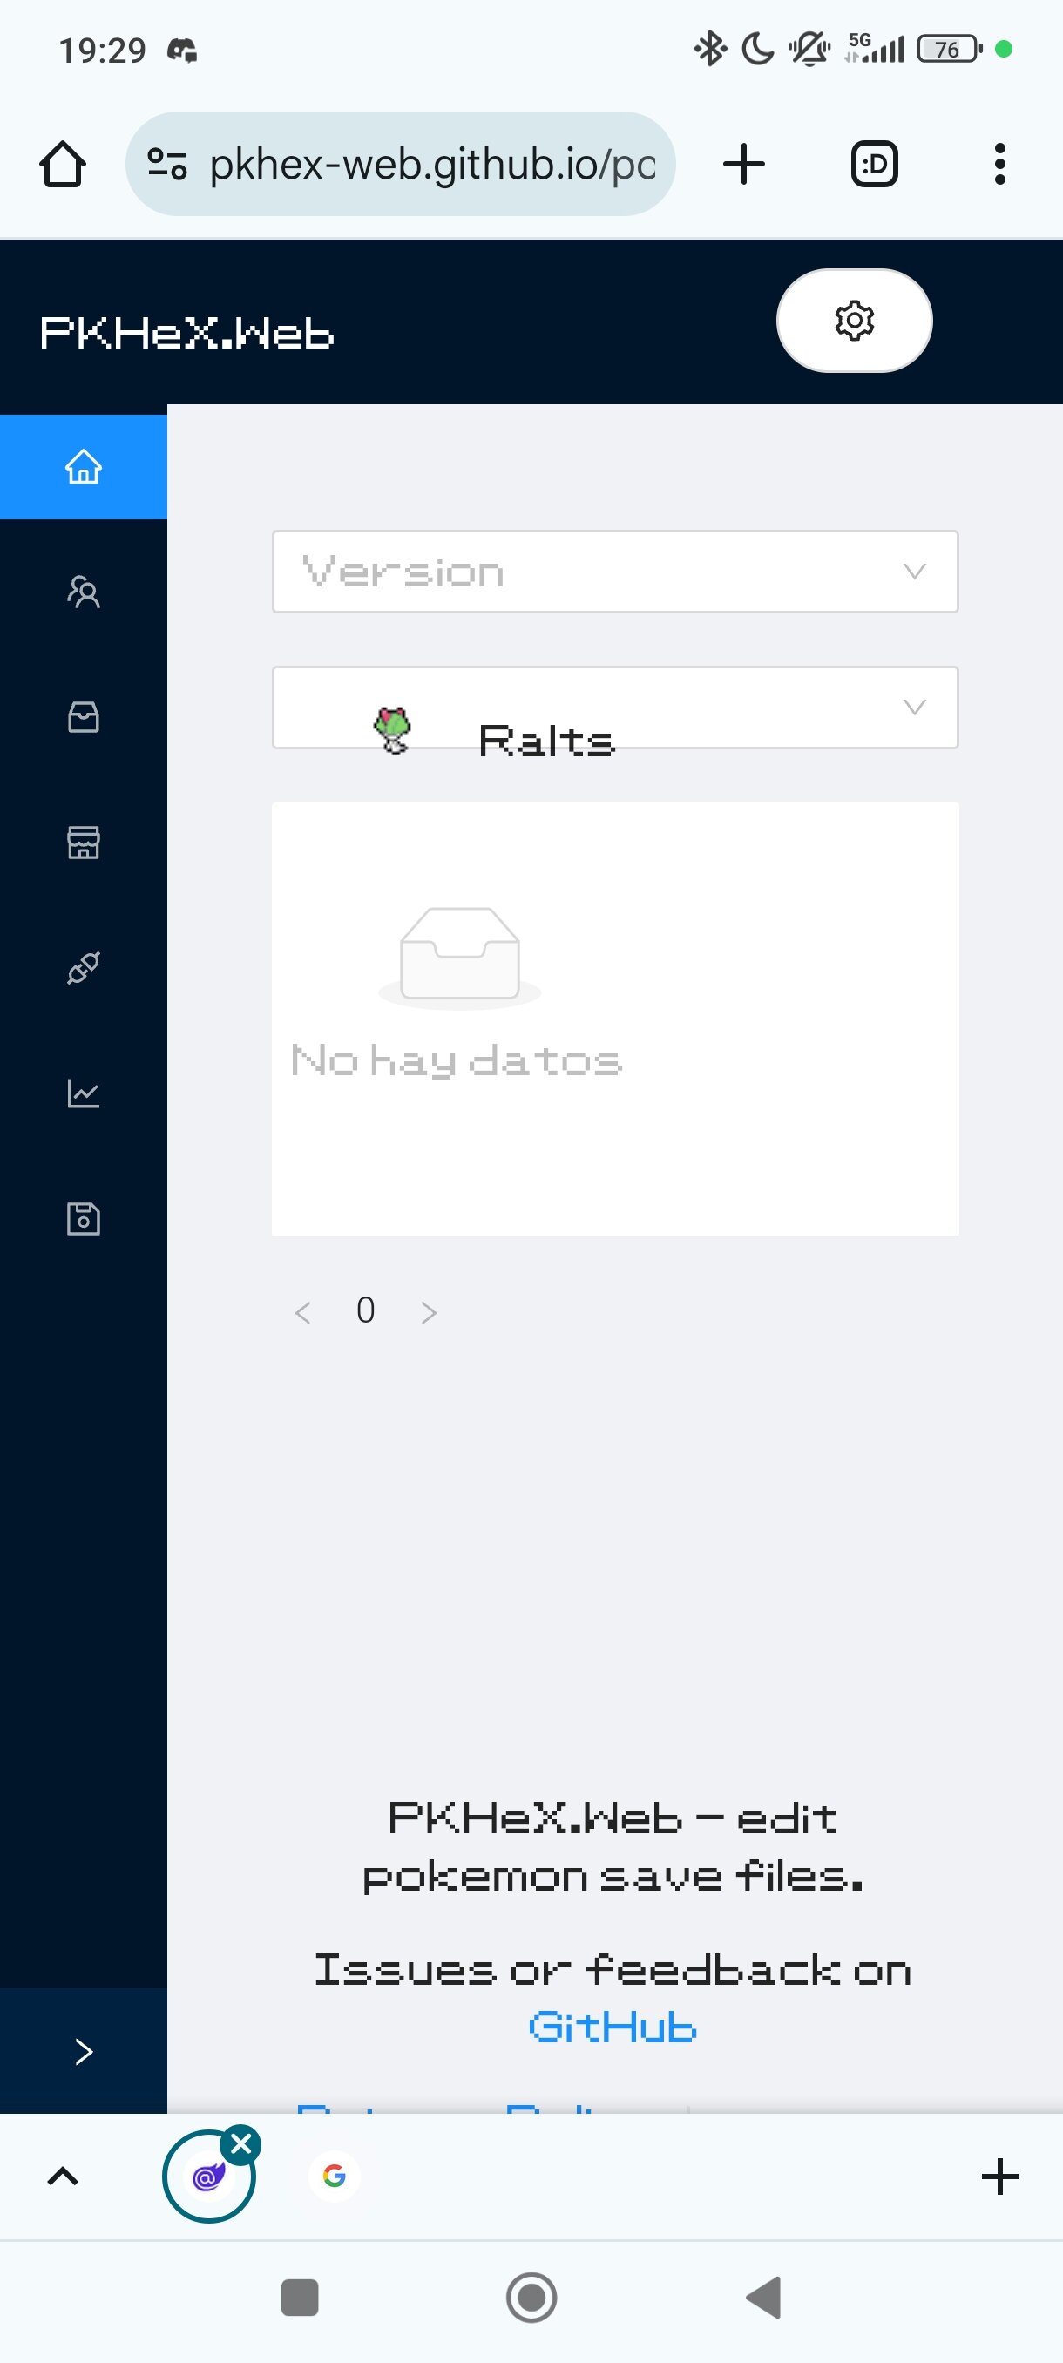Click the plug connection icon in sidebar
This screenshot has width=1063, height=2363.
(84, 967)
